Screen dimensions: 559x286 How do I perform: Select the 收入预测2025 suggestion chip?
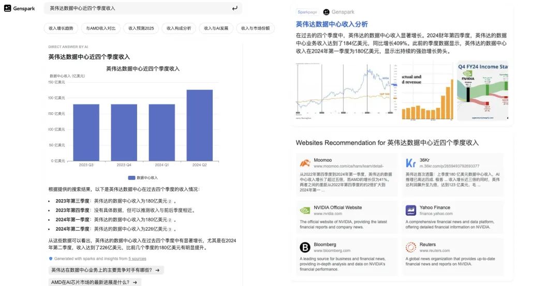click(x=141, y=28)
